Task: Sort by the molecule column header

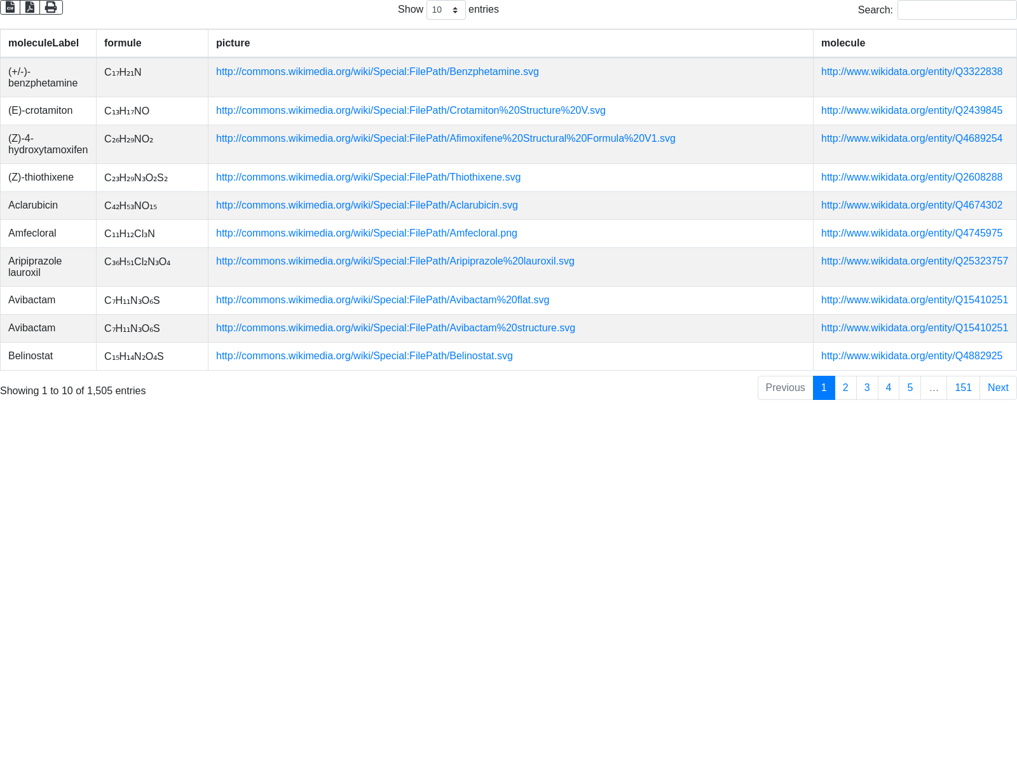Action: tap(843, 43)
